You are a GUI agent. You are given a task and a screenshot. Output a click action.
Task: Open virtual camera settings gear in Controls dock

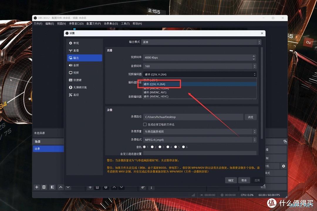pos(284,166)
